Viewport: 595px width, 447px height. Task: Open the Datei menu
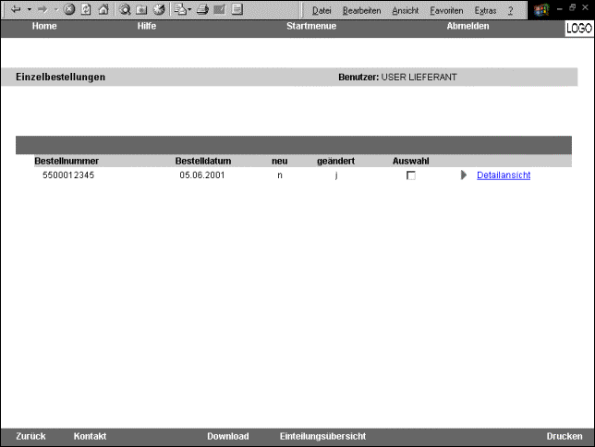322,11
